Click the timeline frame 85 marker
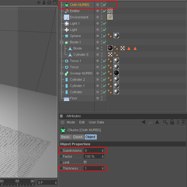Viewport: 187px width, 187px height. point(17,181)
